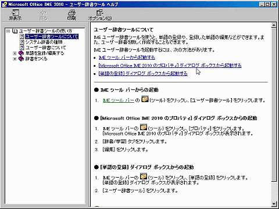The width and height of the screenshot is (279, 209).
Task: Click tool icon in IME ツール バーからの起動 step
Action: [145, 99]
